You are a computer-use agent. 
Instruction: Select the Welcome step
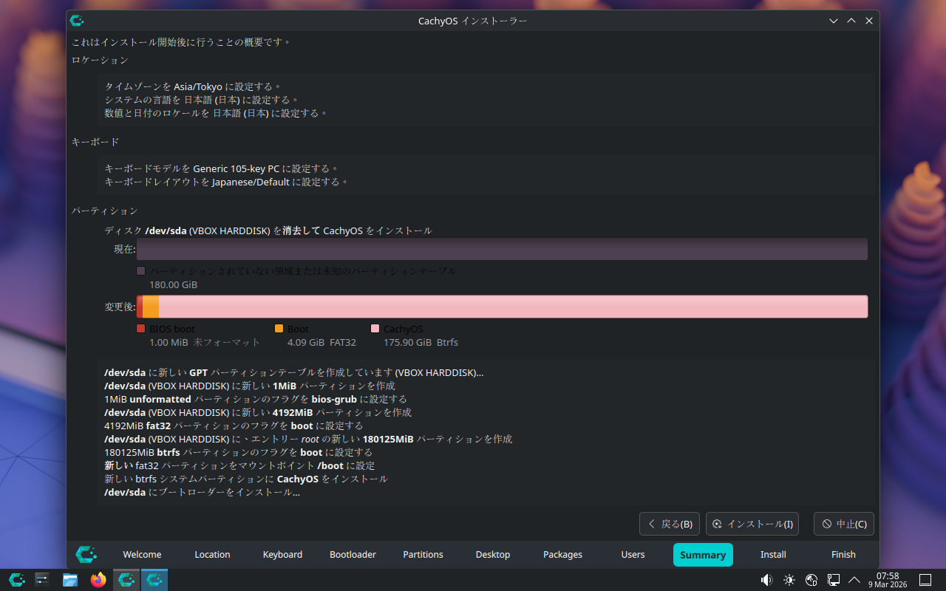pos(142,555)
